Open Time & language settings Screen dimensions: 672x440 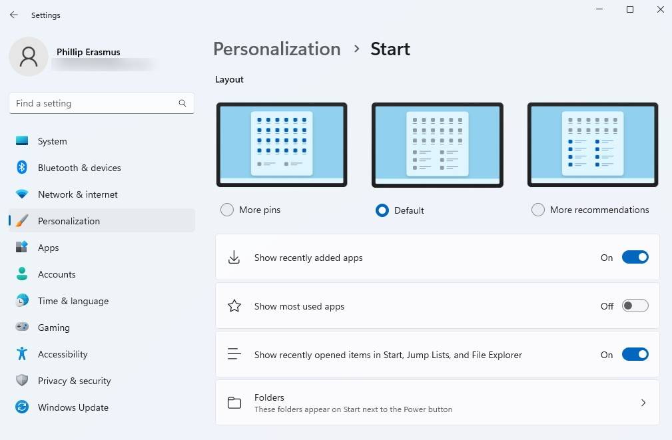(102, 300)
